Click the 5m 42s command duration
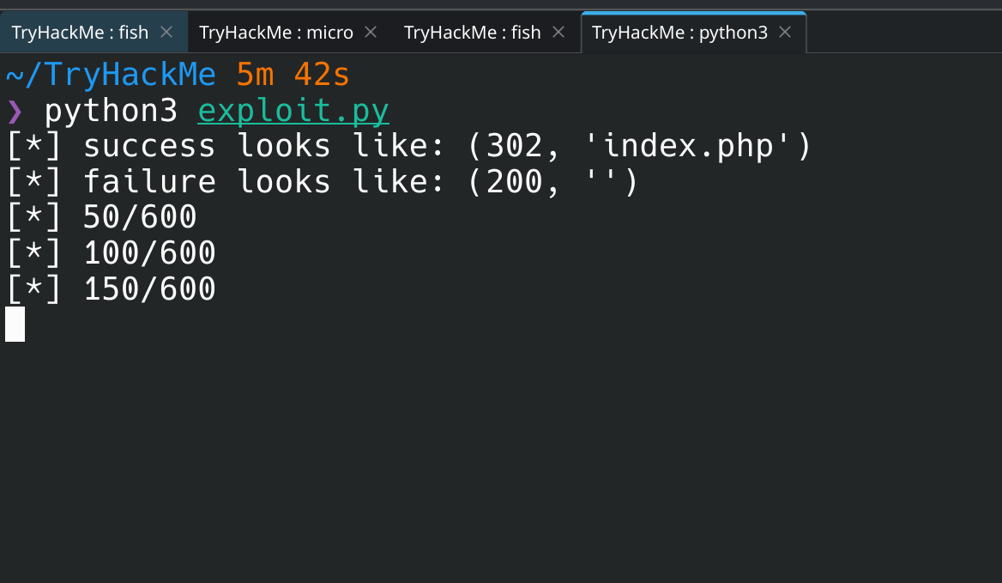Screen dimensions: 1002x583 293,75
